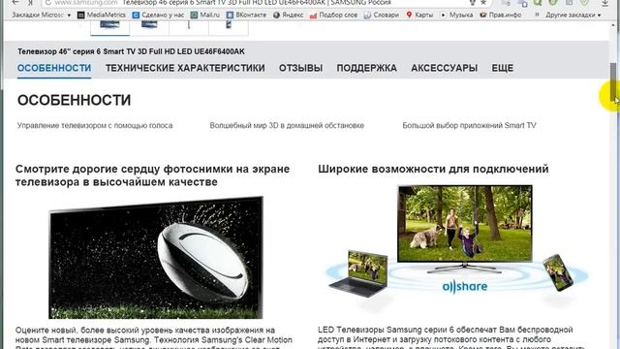Follow the Волшебный мир 3D в домашней обстановке link
The height and width of the screenshot is (349, 620).
pos(287,125)
